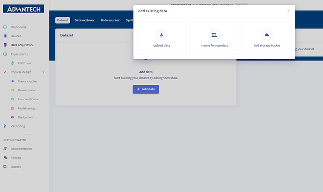Viewport: 323px width, 192px height.
Task: Open the Data sources tab
Action: click(x=110, y=21)
